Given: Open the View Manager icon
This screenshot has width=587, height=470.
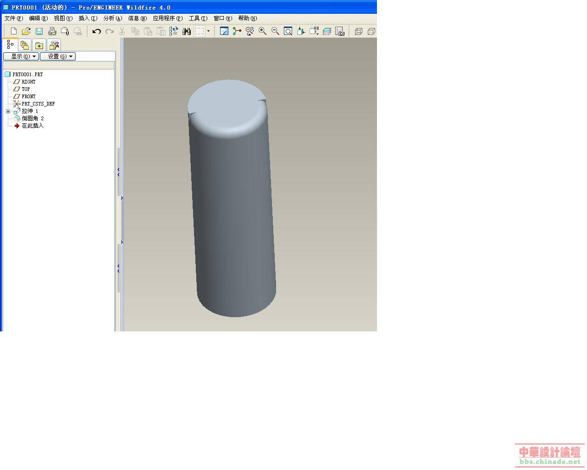Looking at the screenshot, I should 340,31.
